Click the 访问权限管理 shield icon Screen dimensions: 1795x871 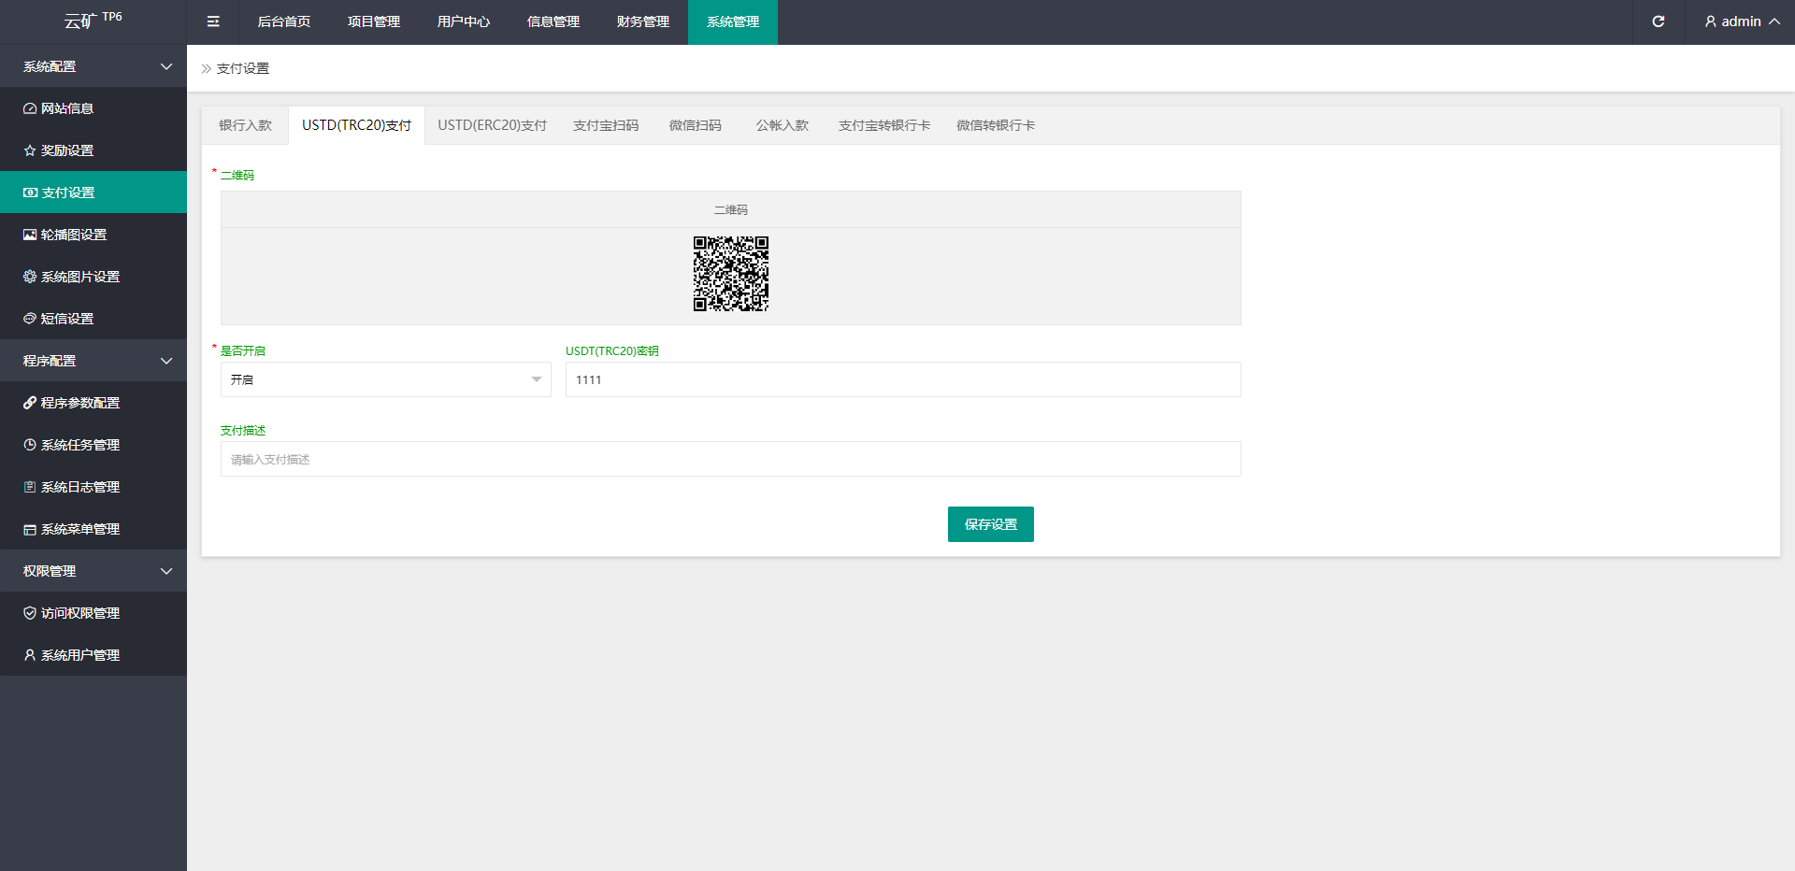30,613
